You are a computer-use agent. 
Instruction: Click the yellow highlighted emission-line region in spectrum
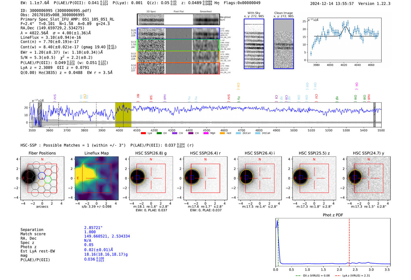coord(123,115)
